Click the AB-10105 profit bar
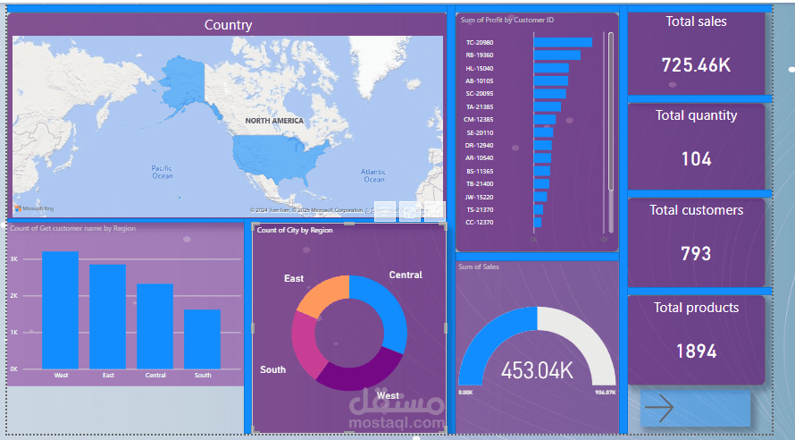The width and height of the screenshot is (795, 440). [x=550, y=80]
